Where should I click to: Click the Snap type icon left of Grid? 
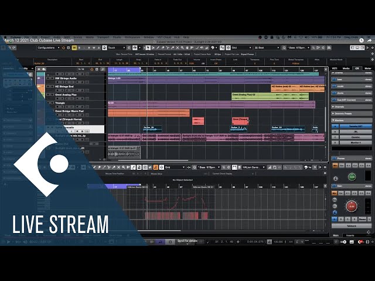228,48
